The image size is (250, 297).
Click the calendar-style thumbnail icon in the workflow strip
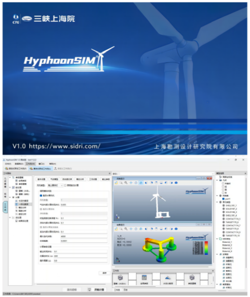(x=144, y=278)
